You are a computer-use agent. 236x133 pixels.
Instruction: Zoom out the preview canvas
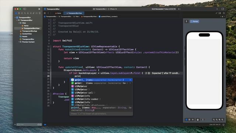214,120
